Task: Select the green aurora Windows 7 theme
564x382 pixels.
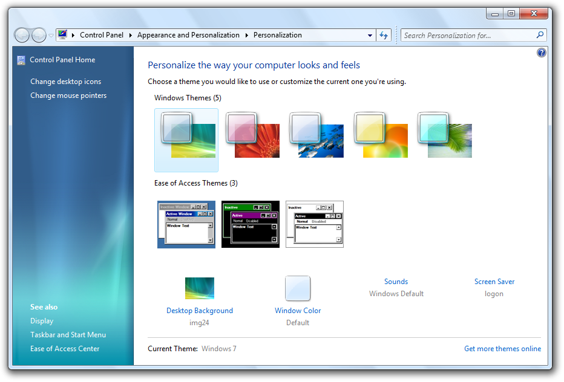Action: 186,140
